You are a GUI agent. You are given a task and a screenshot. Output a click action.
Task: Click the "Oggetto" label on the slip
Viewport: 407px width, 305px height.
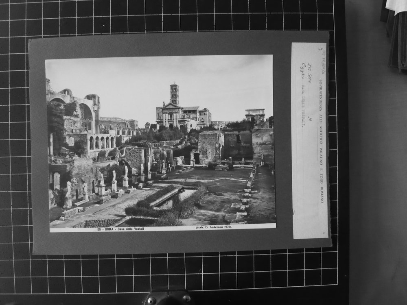(303, 70)
